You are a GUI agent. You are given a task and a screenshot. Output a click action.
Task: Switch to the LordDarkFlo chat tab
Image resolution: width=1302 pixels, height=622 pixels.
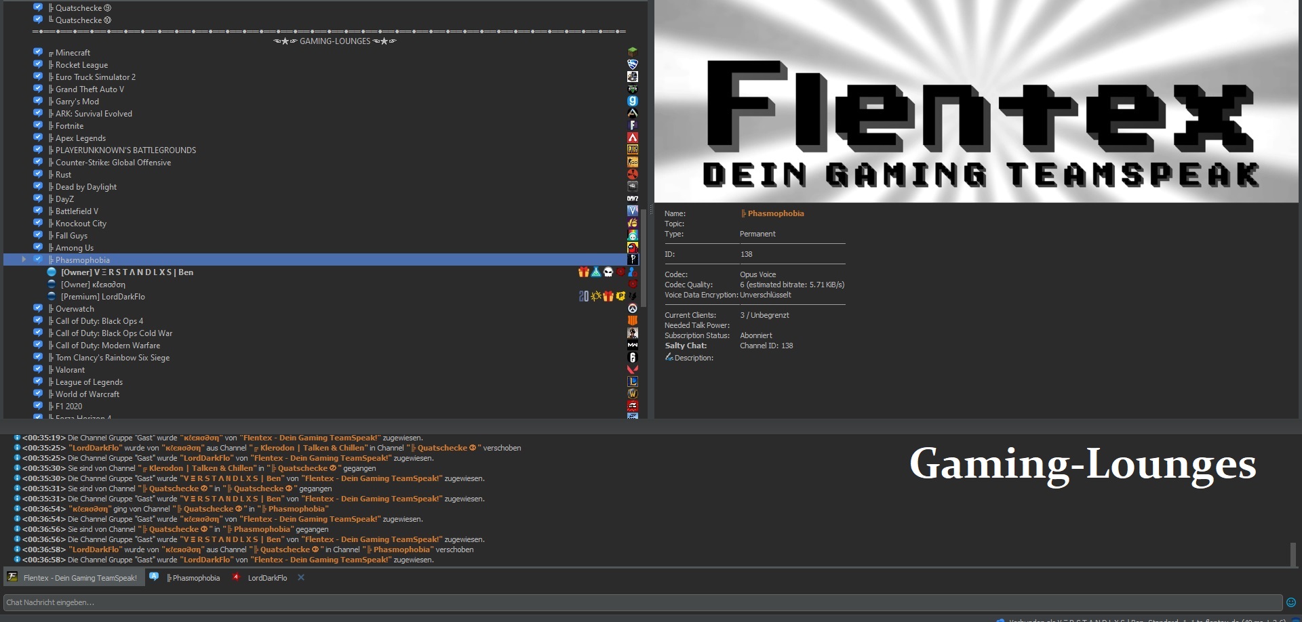[x=267, y=578]
